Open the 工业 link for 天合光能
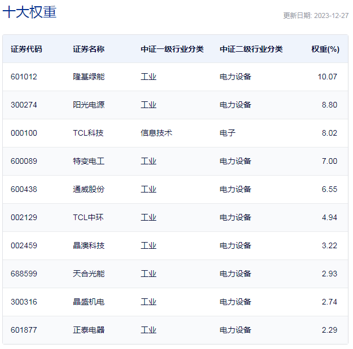This screenshot has width=353, height=349. (x=148, y=274)
